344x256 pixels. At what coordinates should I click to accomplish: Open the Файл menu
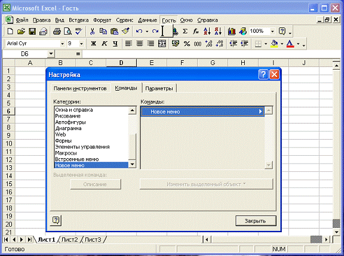click(x=22, y=20)
